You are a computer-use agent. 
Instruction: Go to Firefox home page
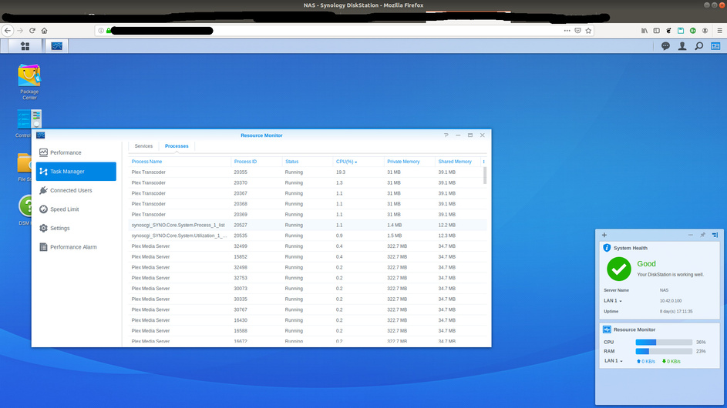pos(44,31)
